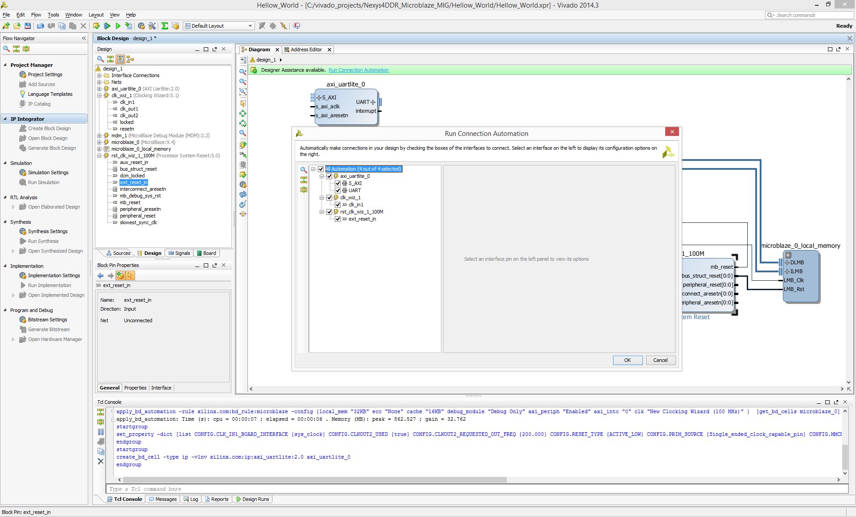
Task: Click the Project Settings icon in the main toolbar
Action: point(141,26)
